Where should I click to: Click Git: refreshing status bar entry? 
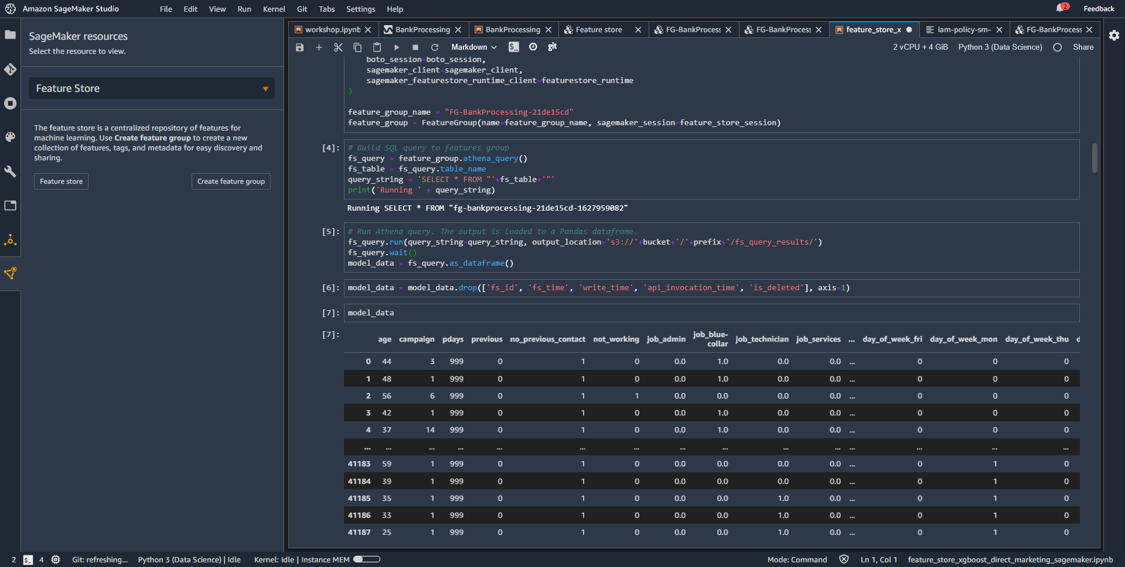click(100, 560)
